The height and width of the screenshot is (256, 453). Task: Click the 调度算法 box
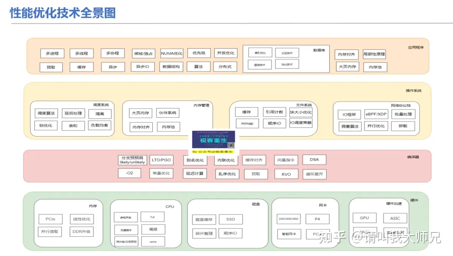[x=46, y=113]
